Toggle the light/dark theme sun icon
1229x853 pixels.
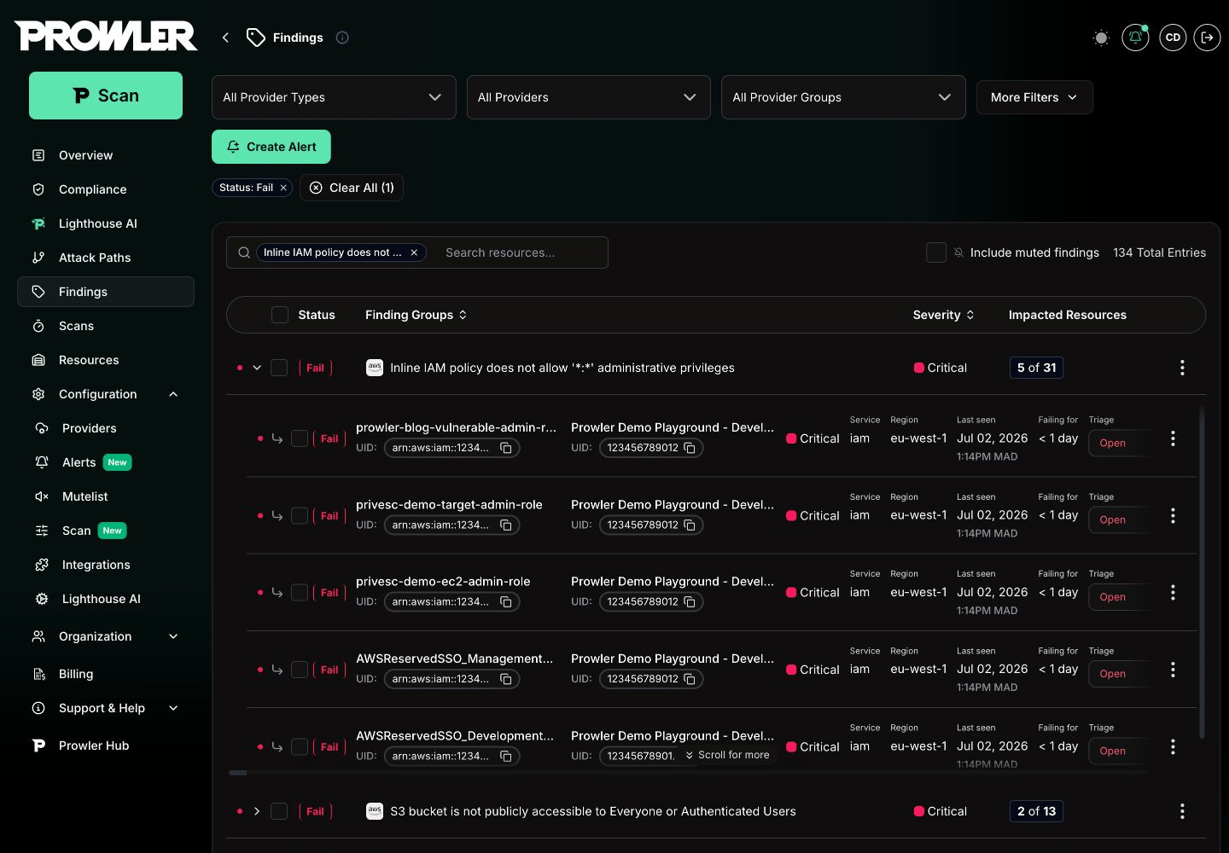pos(1101,38)
